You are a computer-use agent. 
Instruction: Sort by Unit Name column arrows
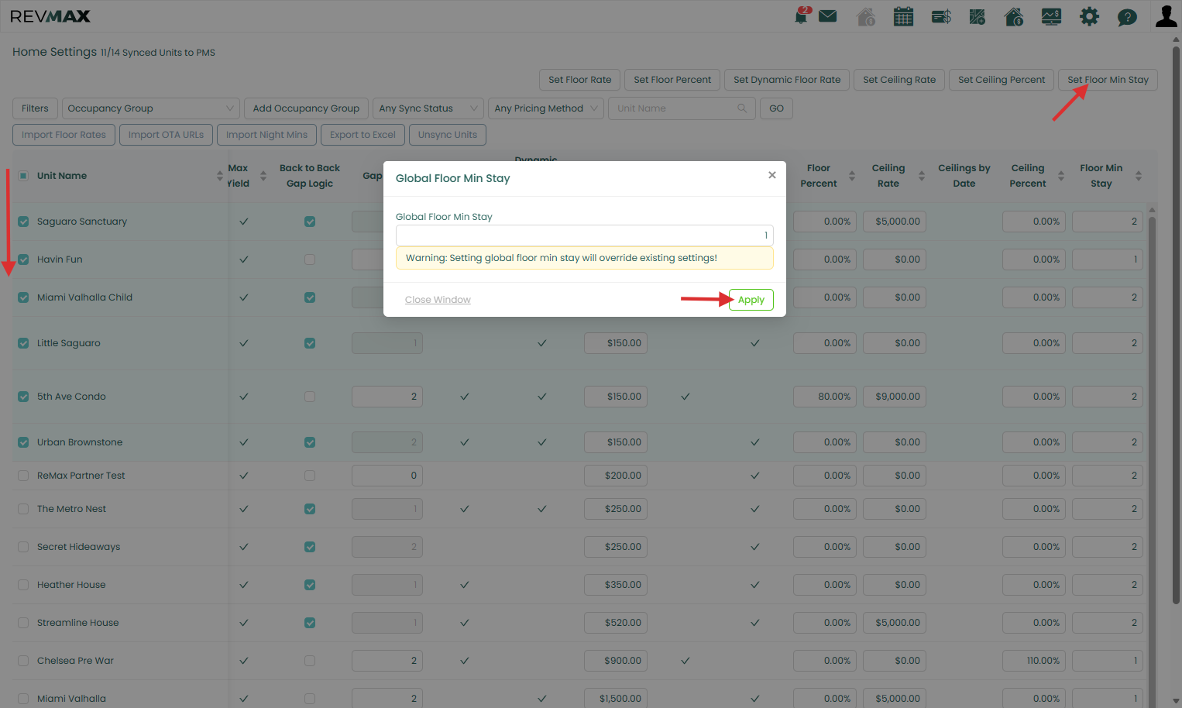click(219, 176)
